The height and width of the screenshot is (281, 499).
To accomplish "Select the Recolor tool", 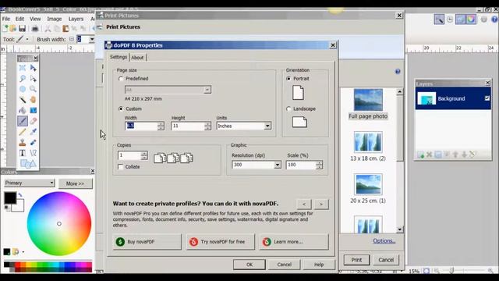I will coord(33,142).
